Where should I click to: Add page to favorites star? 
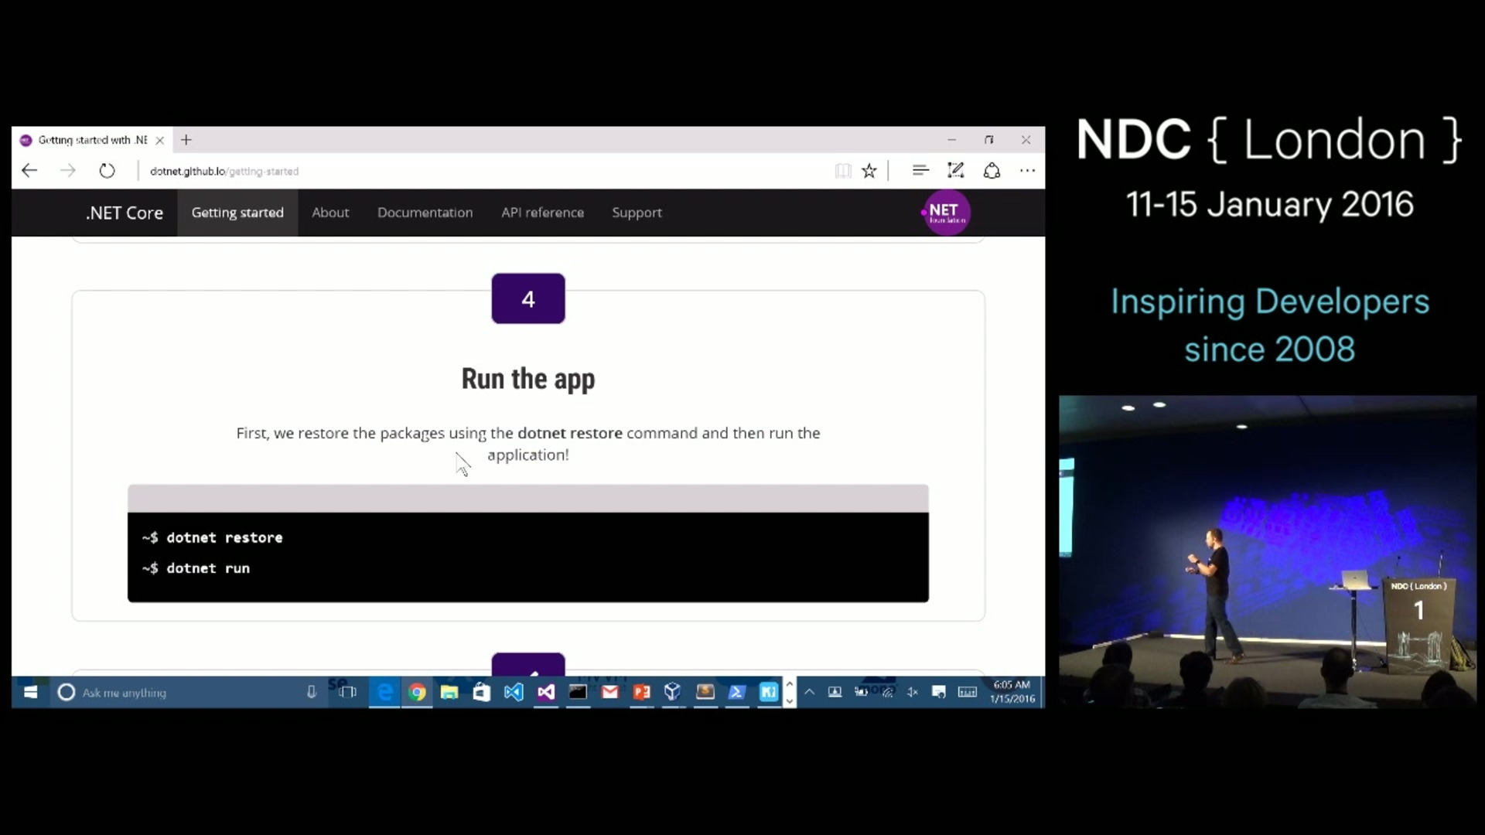[869, 171]
